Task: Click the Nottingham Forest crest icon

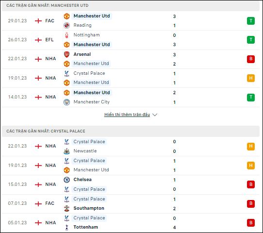Action: 66,35
